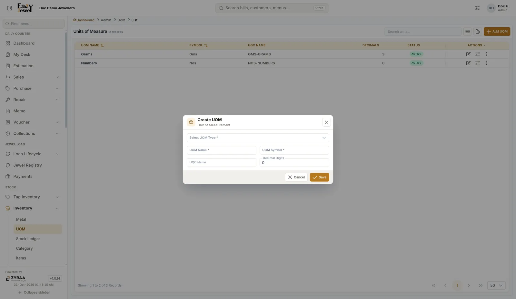Click the Save button in dialog
The height and width of the screenshot is (299, 516).
[320, 177]
